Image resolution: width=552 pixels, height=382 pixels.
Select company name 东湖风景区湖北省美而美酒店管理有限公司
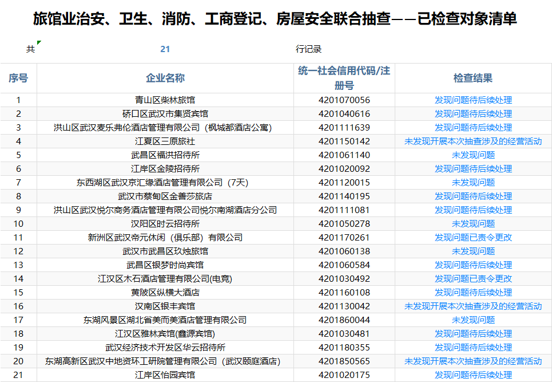click(165, 320)
